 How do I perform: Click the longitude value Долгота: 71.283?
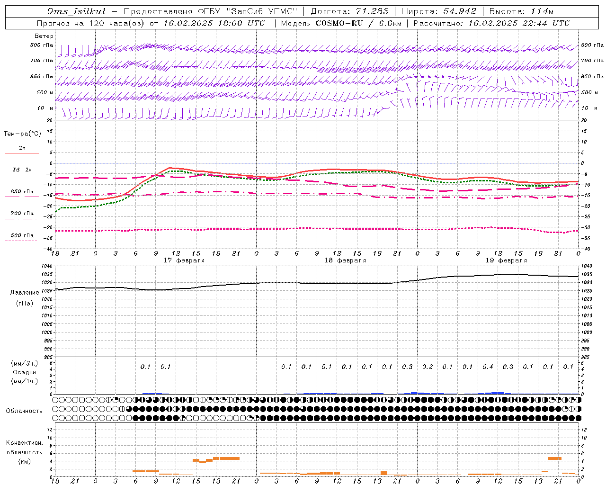coord(349,11)
